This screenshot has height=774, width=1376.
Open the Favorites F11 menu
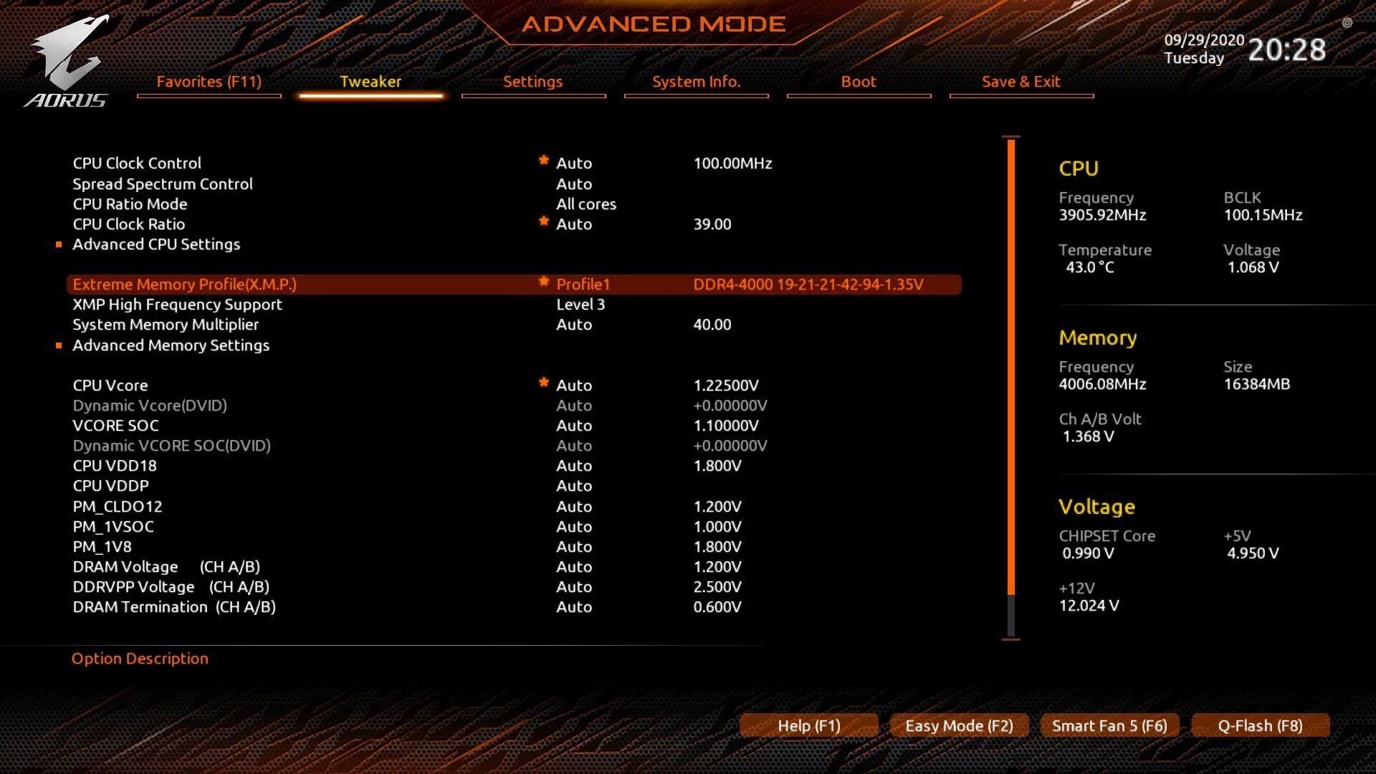coord(209,81)
